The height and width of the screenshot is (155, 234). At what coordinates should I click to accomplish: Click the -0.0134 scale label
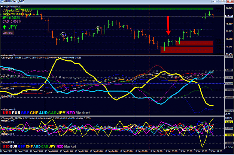pos(229,148)
